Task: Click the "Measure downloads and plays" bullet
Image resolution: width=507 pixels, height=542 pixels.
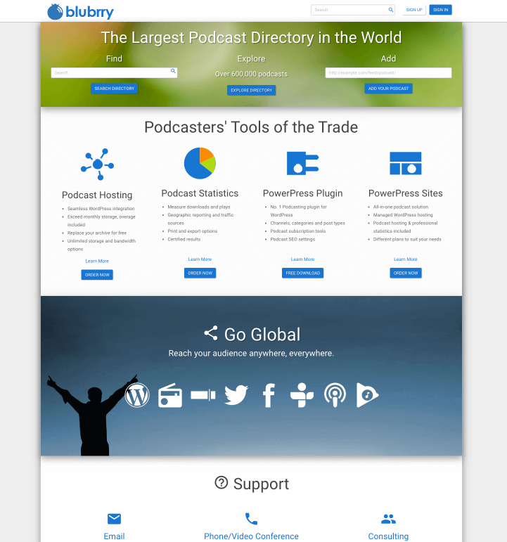Action: [199, 207]
